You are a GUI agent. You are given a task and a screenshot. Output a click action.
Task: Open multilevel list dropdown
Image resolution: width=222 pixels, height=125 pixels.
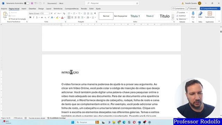point(82,14)
